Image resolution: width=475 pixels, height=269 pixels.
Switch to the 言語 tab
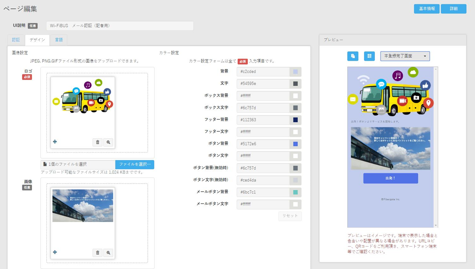[x=59, y=40]
